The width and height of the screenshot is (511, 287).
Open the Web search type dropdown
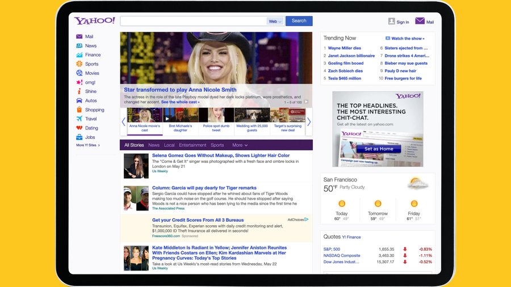[x=275, y=22]
